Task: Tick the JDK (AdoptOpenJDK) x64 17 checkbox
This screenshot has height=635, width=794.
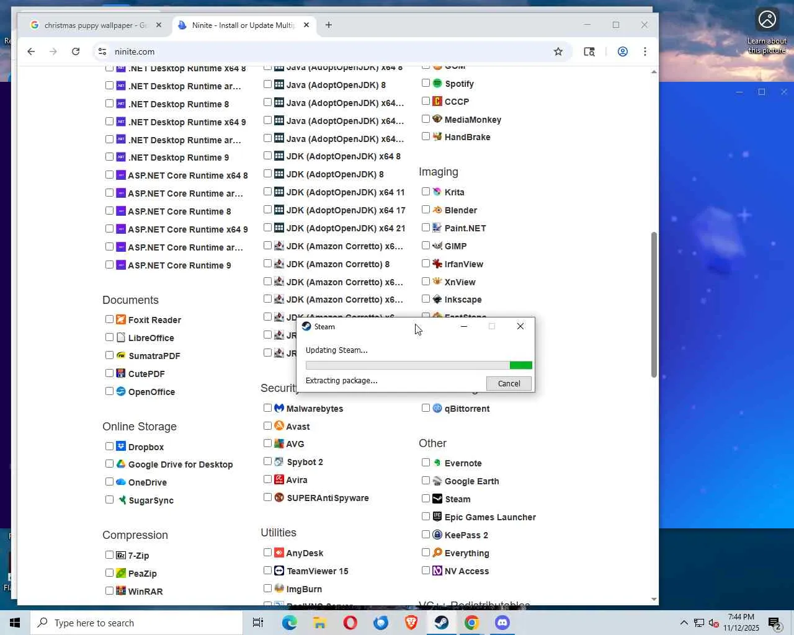Action: coord(267,210)
